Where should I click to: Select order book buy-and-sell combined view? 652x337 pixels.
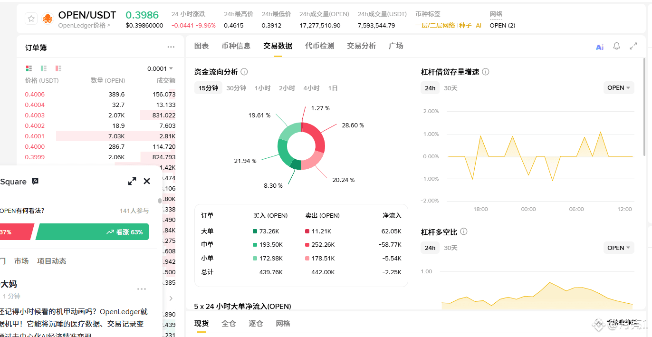click(x=29, y=68)
